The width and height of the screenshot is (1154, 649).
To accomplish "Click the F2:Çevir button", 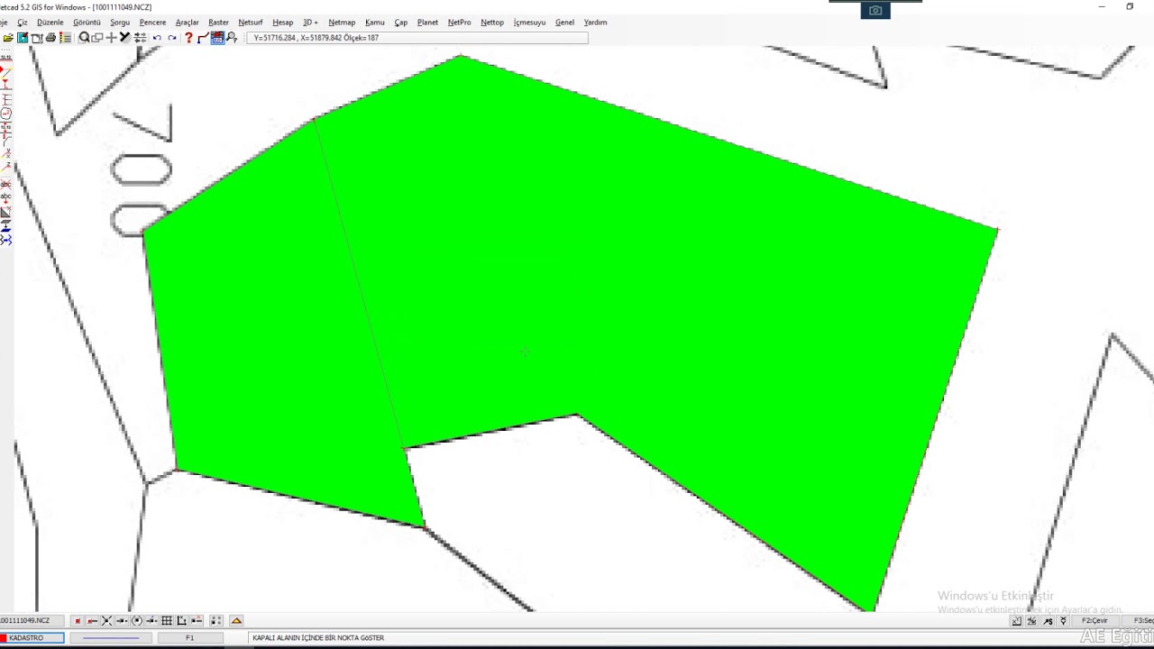I will coord(1094,621).
